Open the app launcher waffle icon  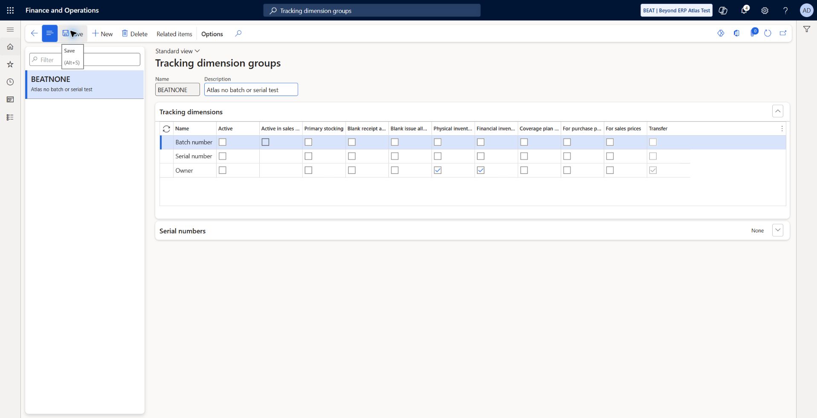[x=10, y=10]
